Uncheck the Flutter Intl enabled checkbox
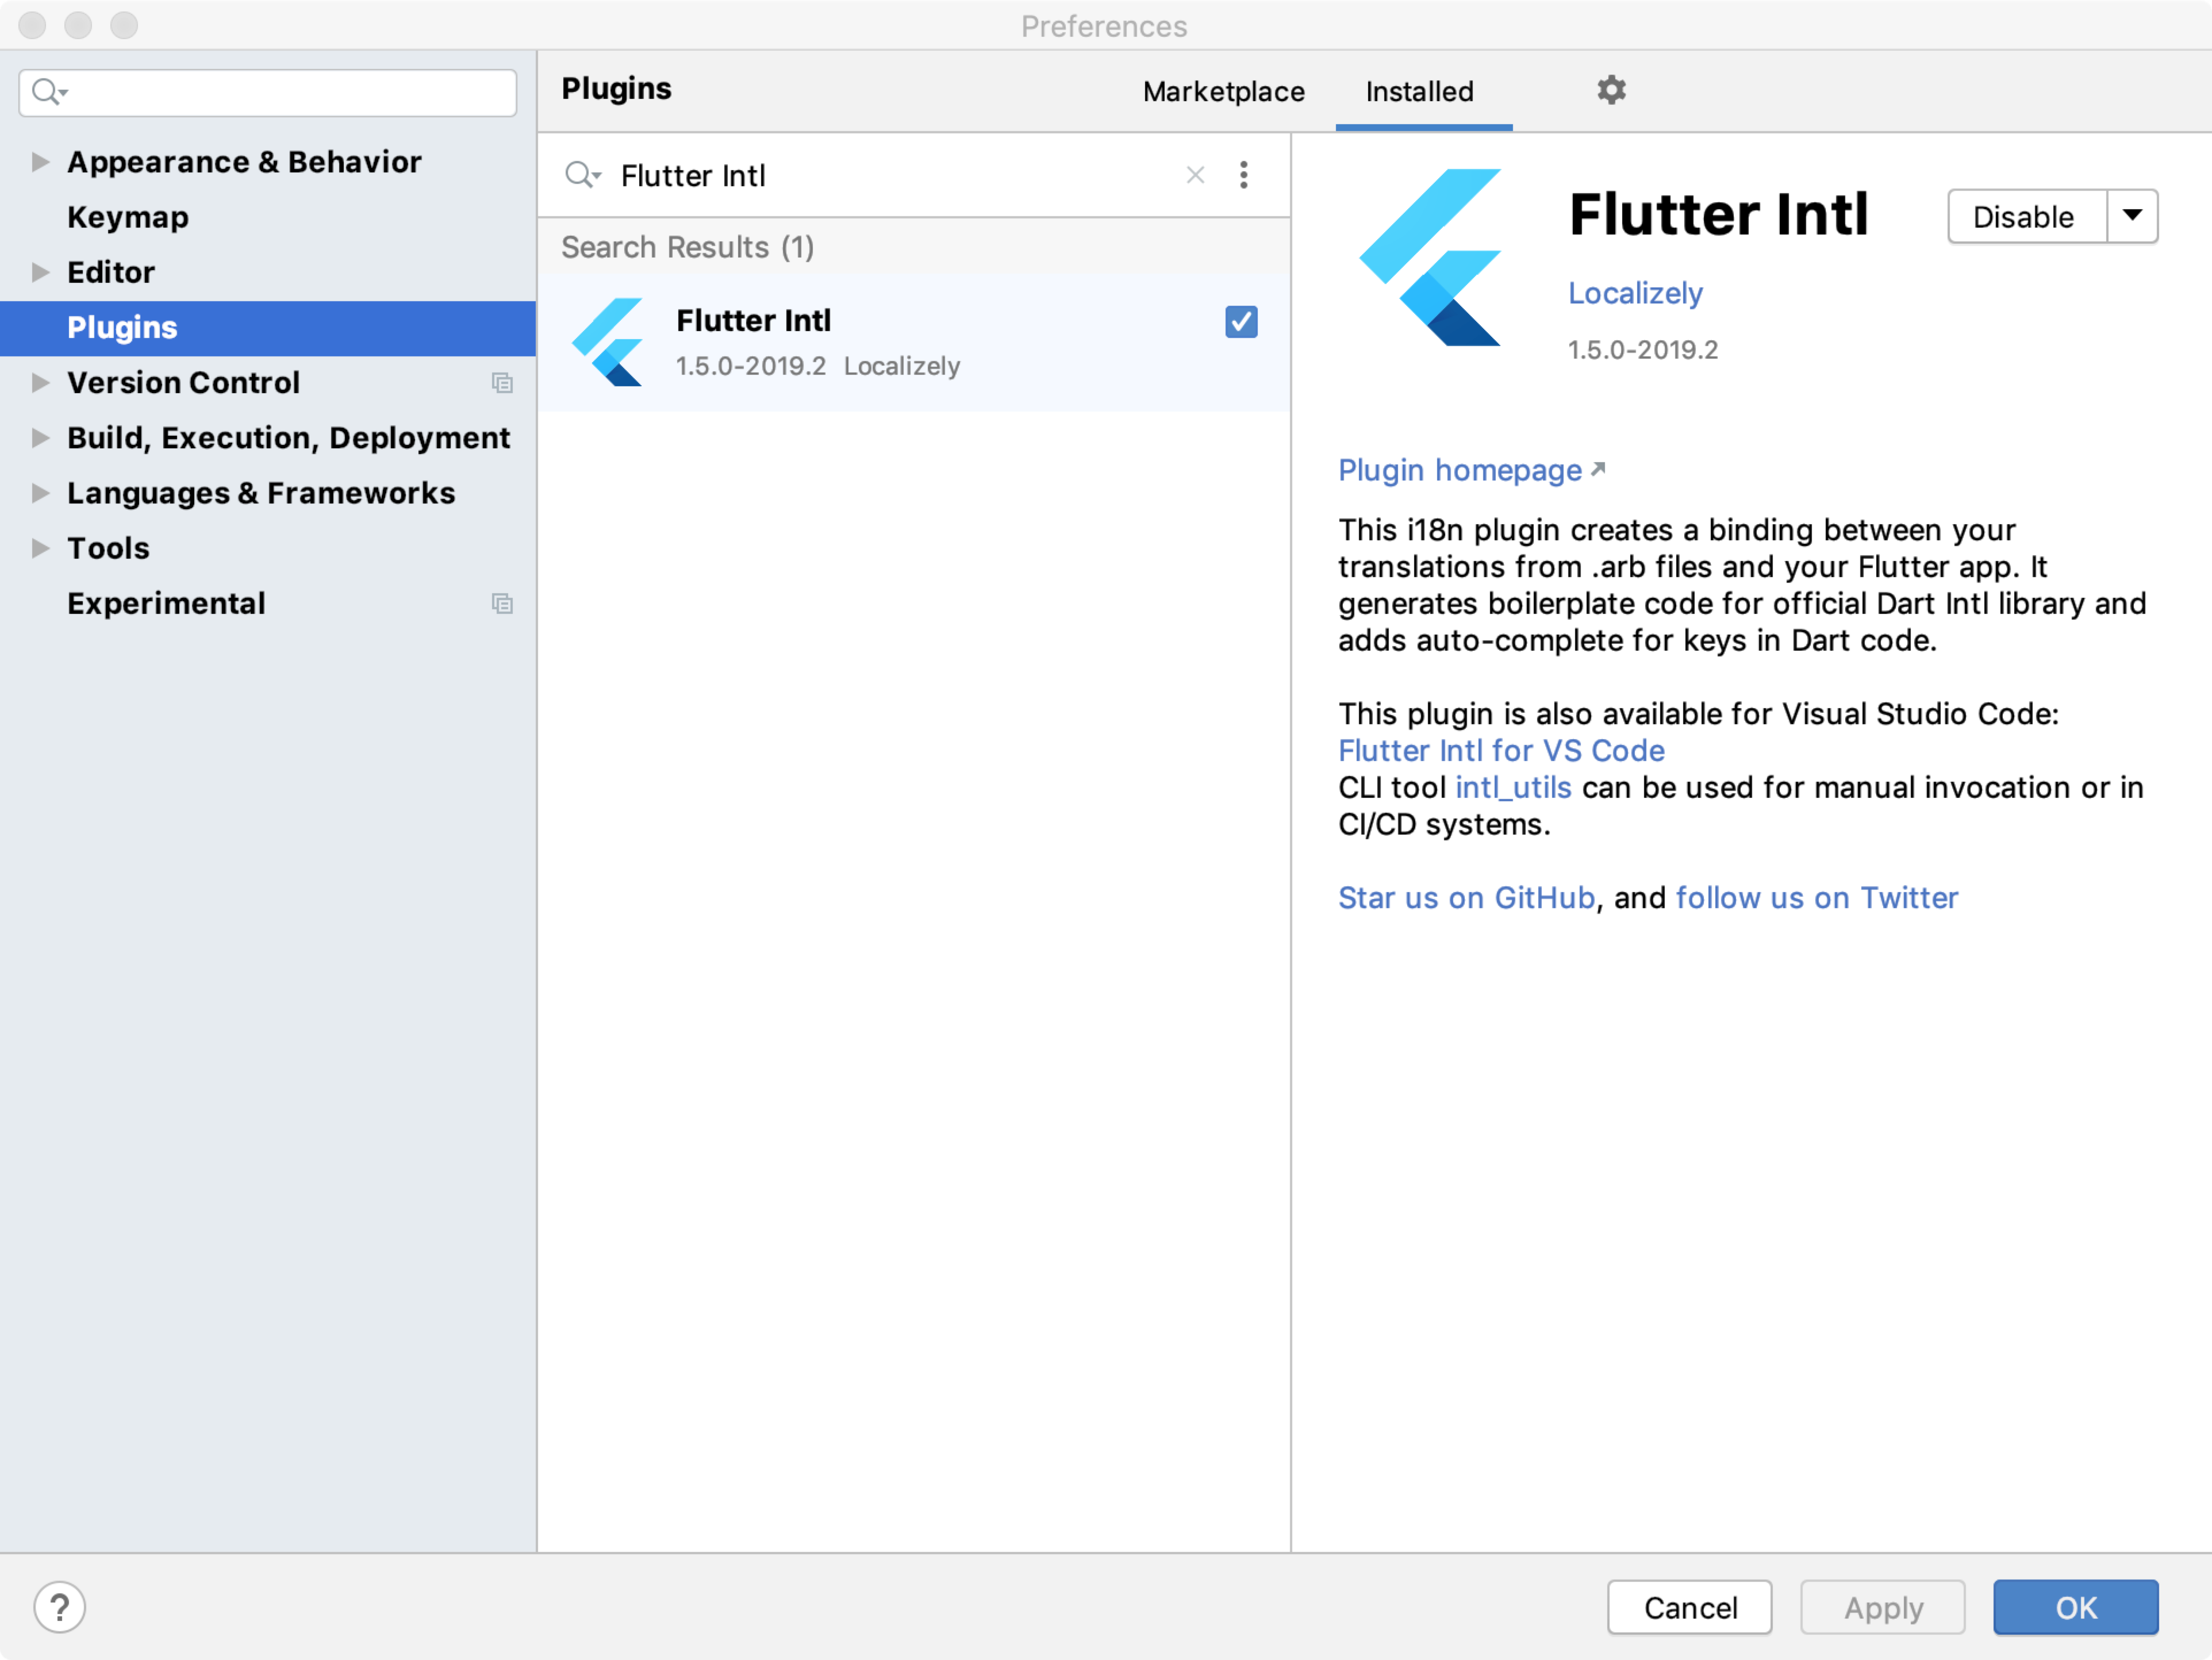The height and width of the screenshot is (1660, 2212). [1241, 322]
